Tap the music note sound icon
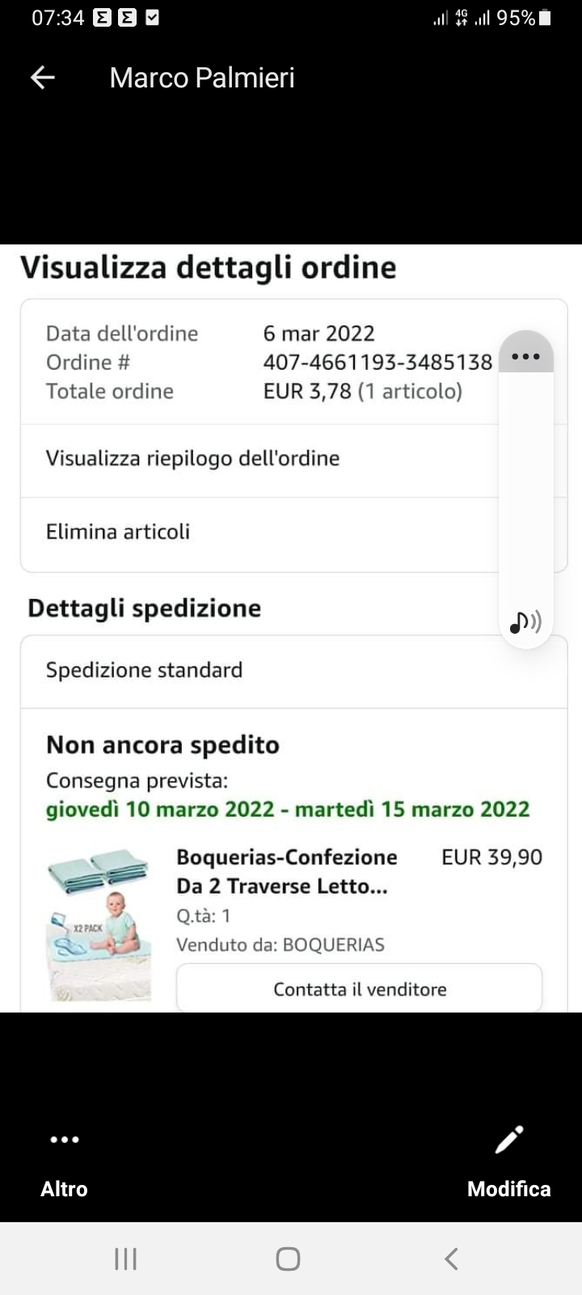This screenshot has height=1295, width=582. pos(525,622)
